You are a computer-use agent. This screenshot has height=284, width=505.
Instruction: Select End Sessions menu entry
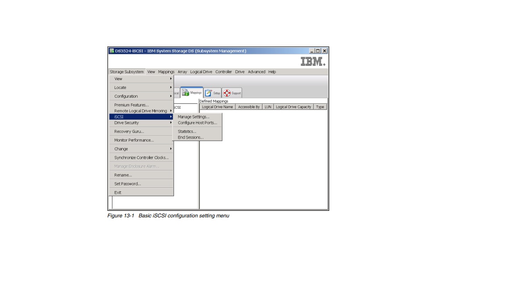190,137
